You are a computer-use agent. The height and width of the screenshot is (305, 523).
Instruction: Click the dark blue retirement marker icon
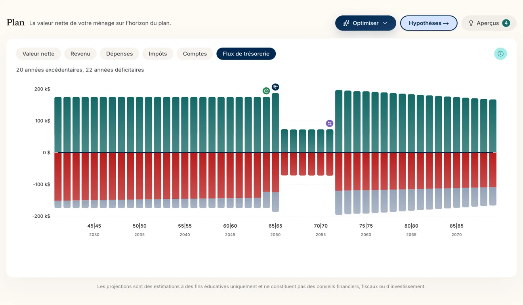click(x=275, y=87)
